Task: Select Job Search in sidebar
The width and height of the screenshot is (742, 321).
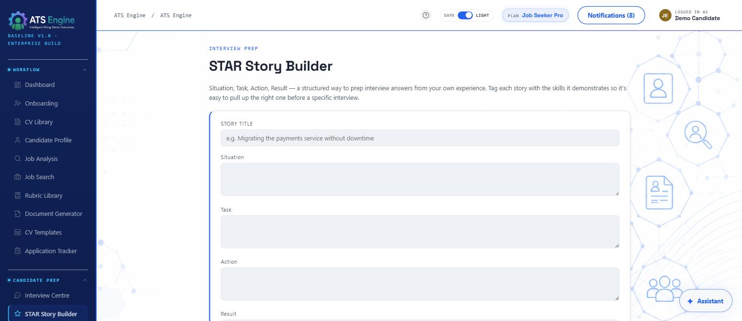Action: click(x=48, y=177)
